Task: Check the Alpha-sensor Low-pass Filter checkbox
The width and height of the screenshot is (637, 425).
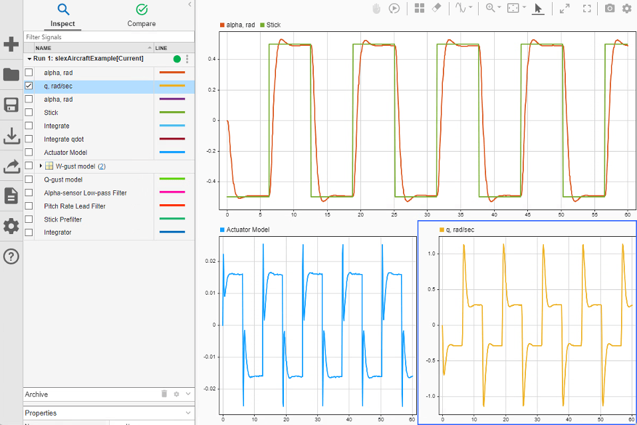Action: (x=29, y=193)
